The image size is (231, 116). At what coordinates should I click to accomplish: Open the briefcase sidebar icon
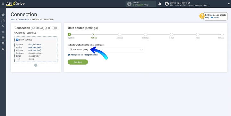[3, 32]
